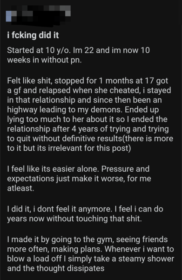
Task: Click the line 'weeks in without pn.'
Action: [44, 60]
